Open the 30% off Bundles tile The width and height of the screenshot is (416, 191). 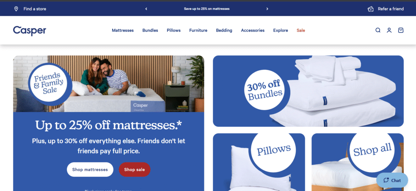(308, 91)
